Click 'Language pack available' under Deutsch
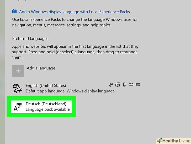 coord(48,109)
